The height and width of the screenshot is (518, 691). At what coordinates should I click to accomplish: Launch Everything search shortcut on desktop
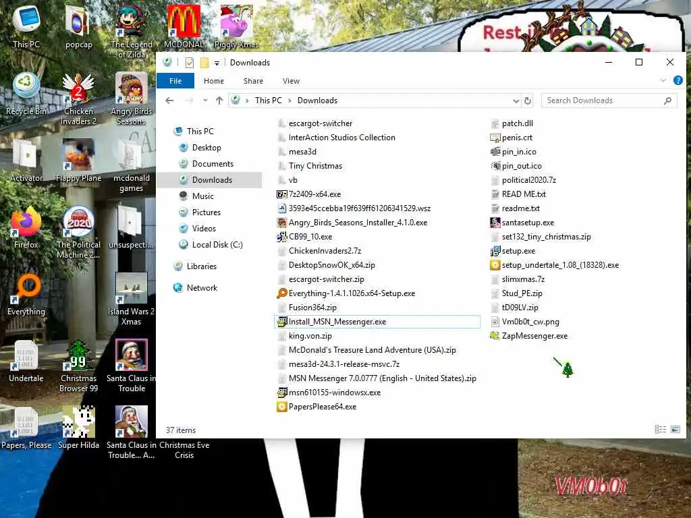(x=26, y=294)
